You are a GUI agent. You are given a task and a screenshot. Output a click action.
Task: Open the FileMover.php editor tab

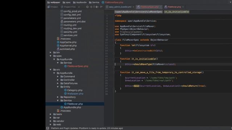click(x=174, y=7)
